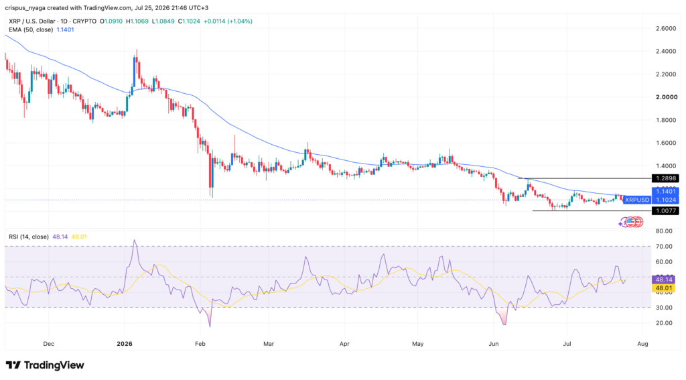Select the RSI (14, close) indicator legend
Image resolution: width=686 pixels, height=380 pixels.
point(29,237)
